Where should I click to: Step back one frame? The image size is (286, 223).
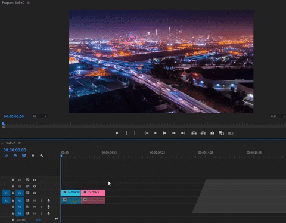156,133
